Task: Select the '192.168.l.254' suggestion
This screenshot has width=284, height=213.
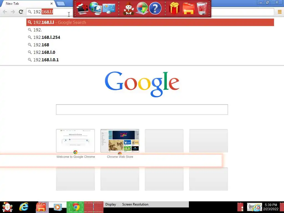Action: [150, 37]
